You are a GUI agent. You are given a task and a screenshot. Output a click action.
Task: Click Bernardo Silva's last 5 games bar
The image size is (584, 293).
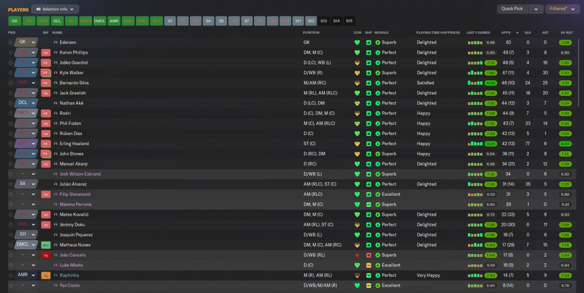click(x=475, y=83)
